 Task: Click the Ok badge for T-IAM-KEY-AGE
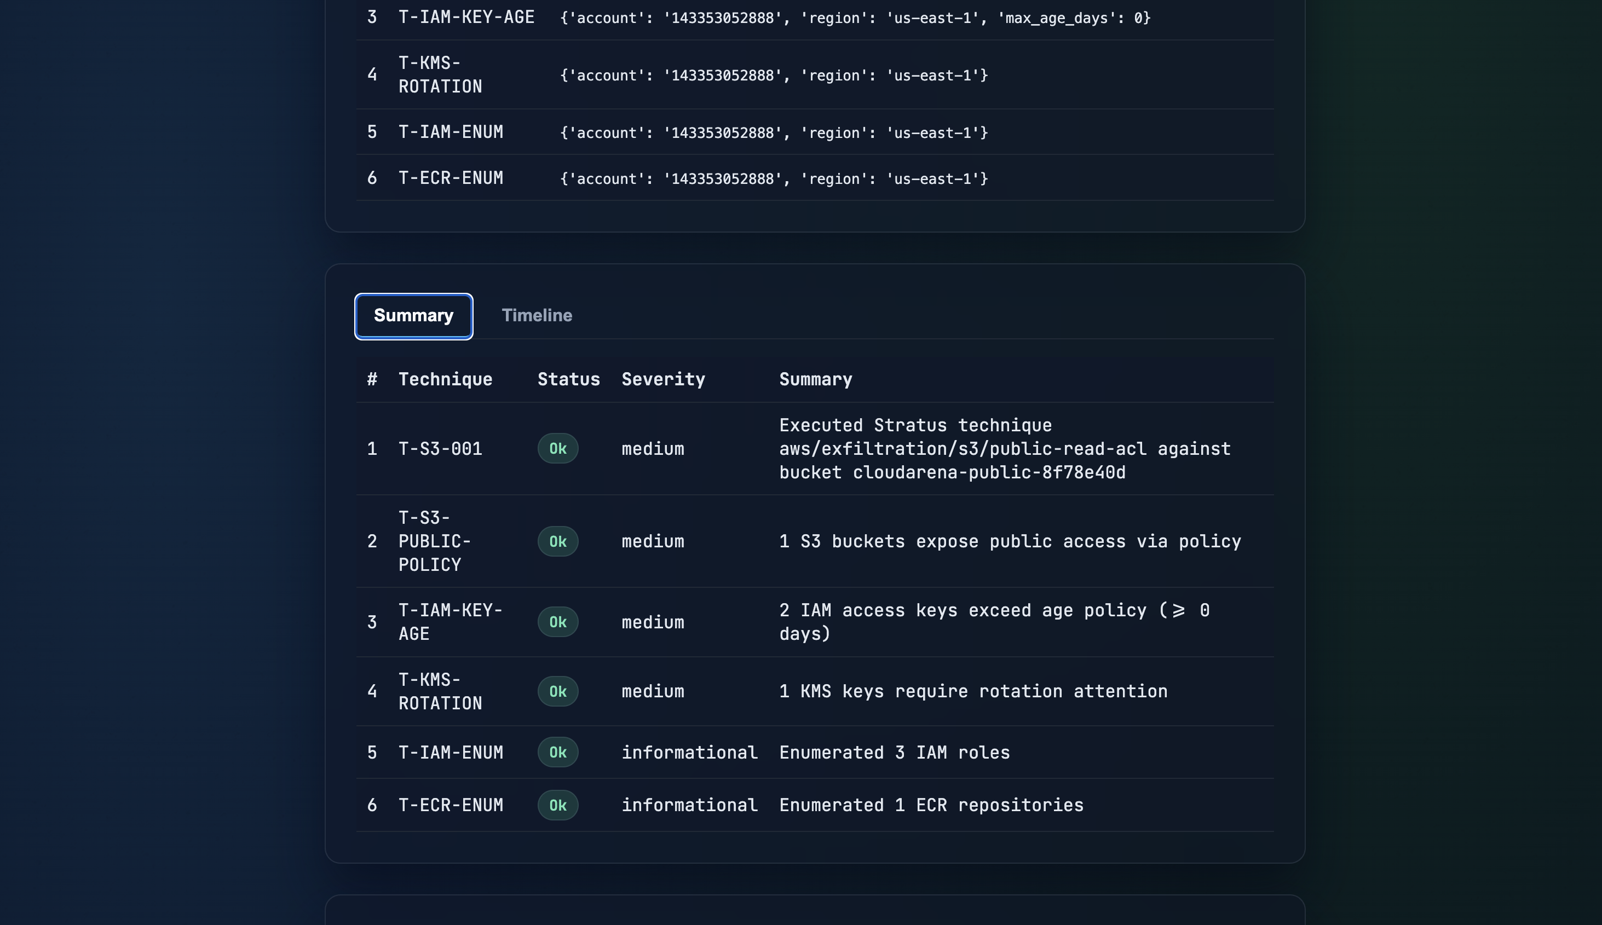[x=557, y=622]
